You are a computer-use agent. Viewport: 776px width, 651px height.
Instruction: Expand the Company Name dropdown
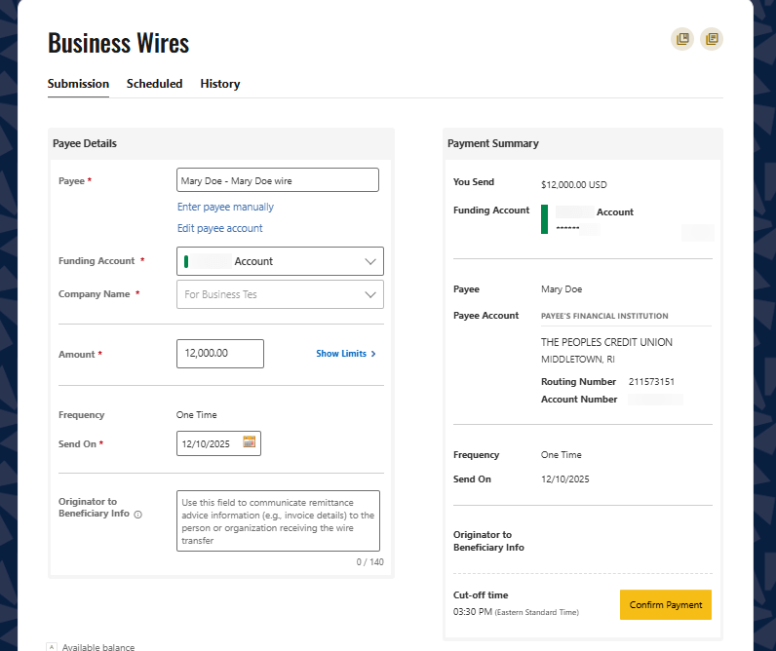[280, 294]
